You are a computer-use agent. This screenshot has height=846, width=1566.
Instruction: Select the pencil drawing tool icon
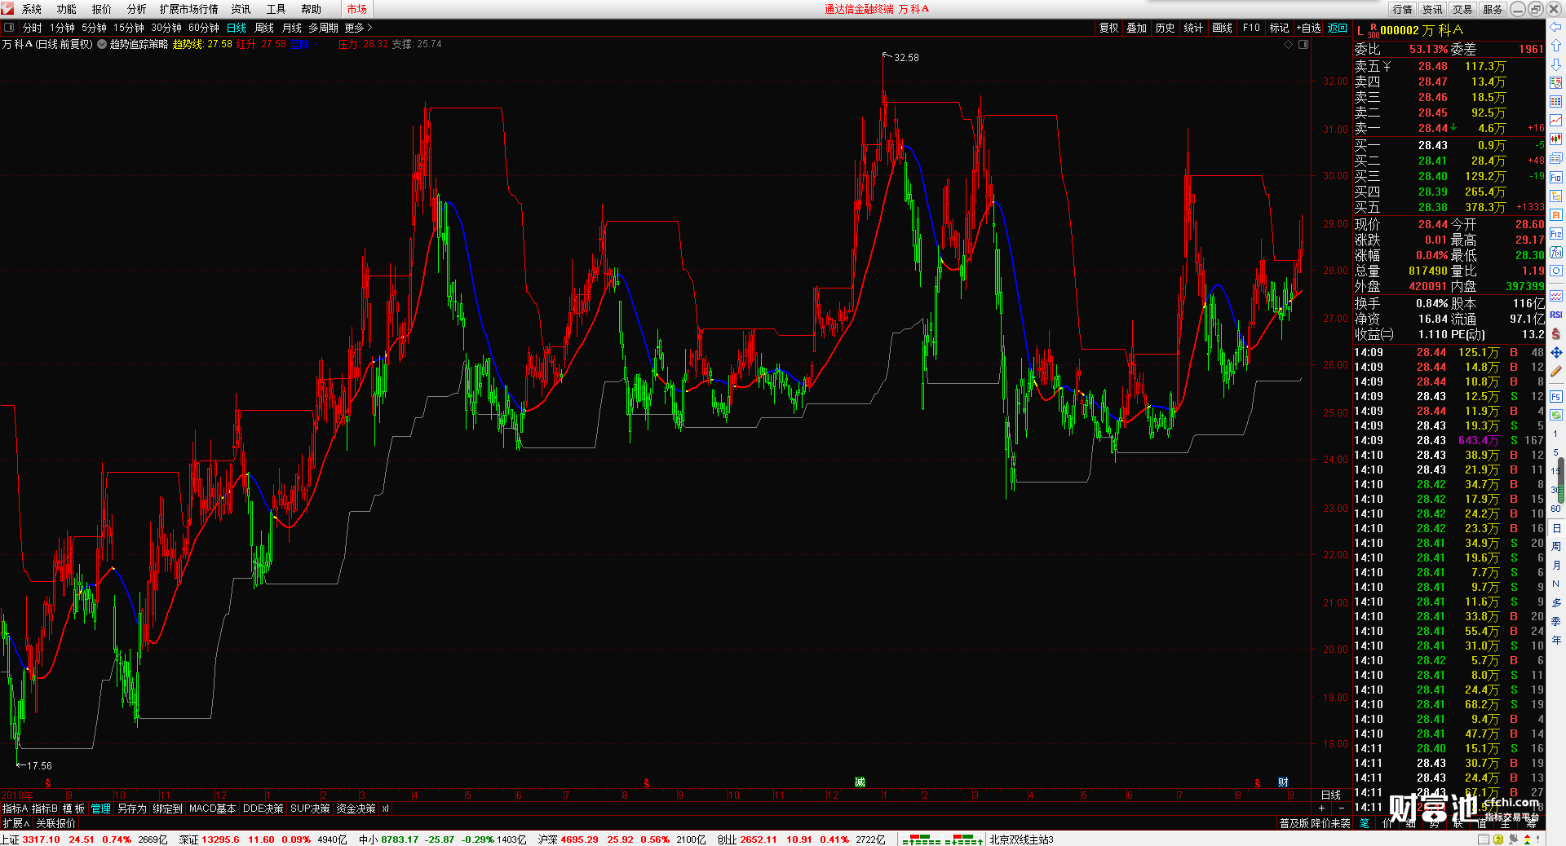coord(1556,371)
